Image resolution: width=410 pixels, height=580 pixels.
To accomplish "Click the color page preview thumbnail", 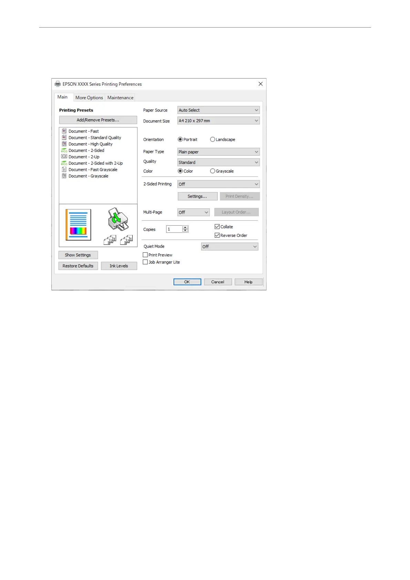I will click(79, 225).
